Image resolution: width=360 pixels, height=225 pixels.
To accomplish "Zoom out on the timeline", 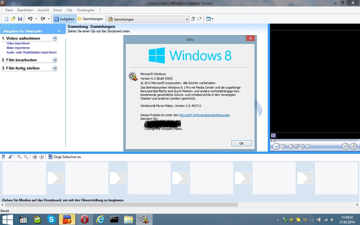I will pos(26,157).
